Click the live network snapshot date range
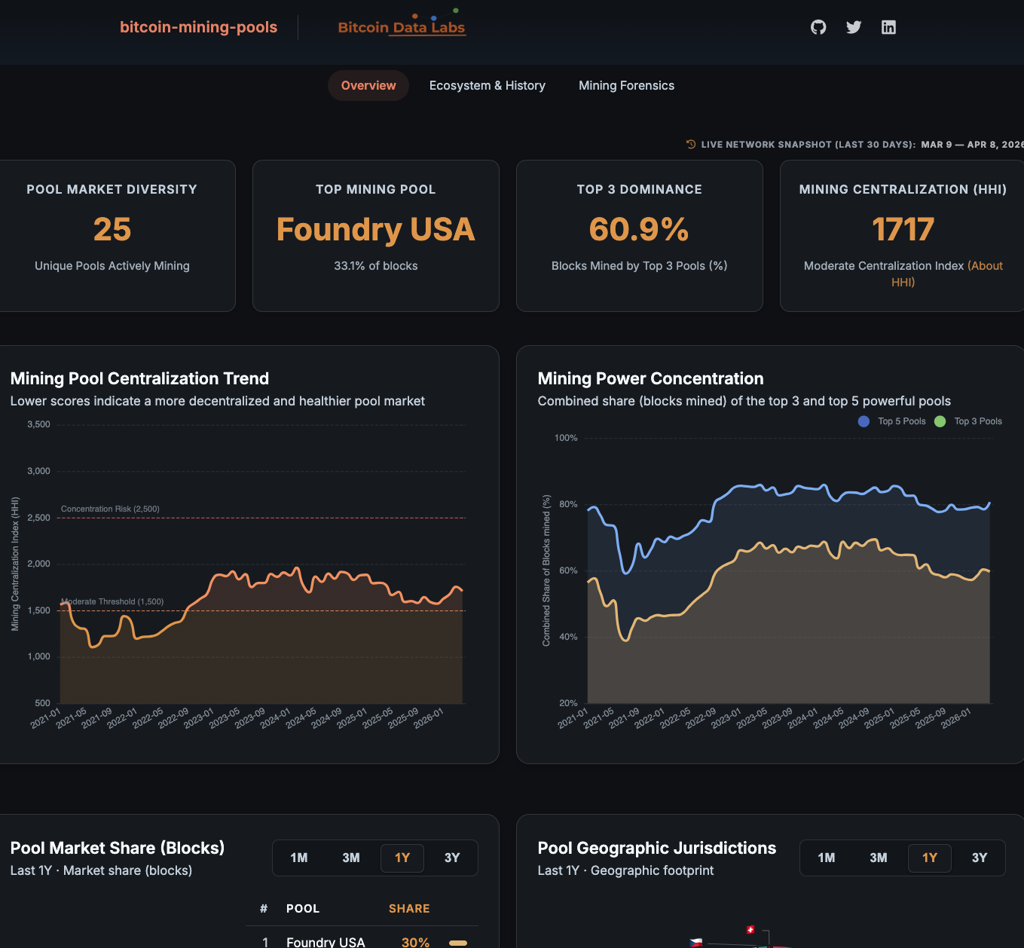The image size is (1024, 948). (x=972, y=145)
